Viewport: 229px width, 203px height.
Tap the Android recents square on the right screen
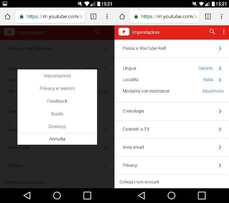point(202,196)
